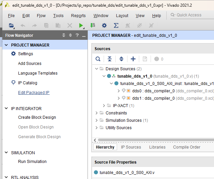Open the Reports menu

coord(78,16)
